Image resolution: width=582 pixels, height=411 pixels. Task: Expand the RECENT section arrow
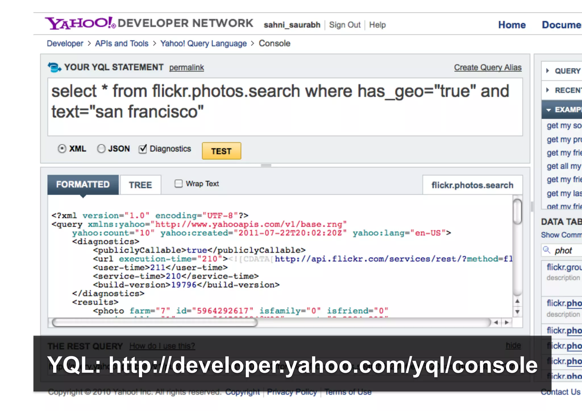(x=548, y=90)
